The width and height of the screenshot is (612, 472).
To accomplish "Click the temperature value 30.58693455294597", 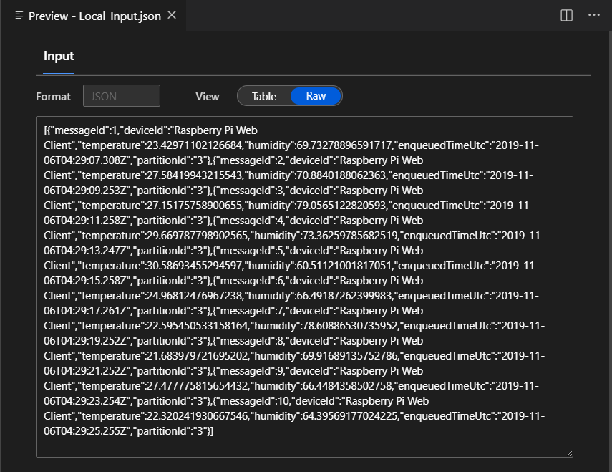I will (195, 266).
